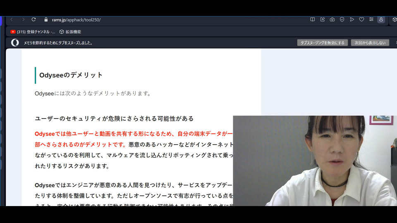This screenshot has width=397, height=223.
Task: Open Easy Setup sliders icon
Action: [x=371, y=19]
